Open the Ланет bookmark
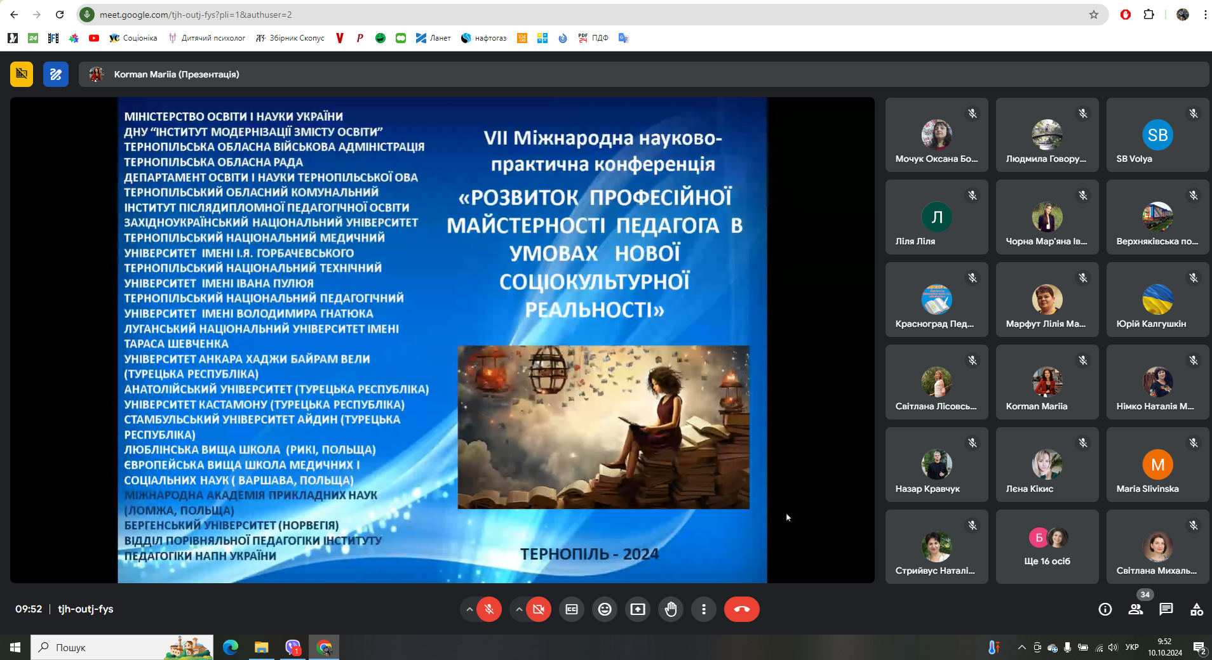This screenshot has width=1212, height=660. (x=433, y=38)
